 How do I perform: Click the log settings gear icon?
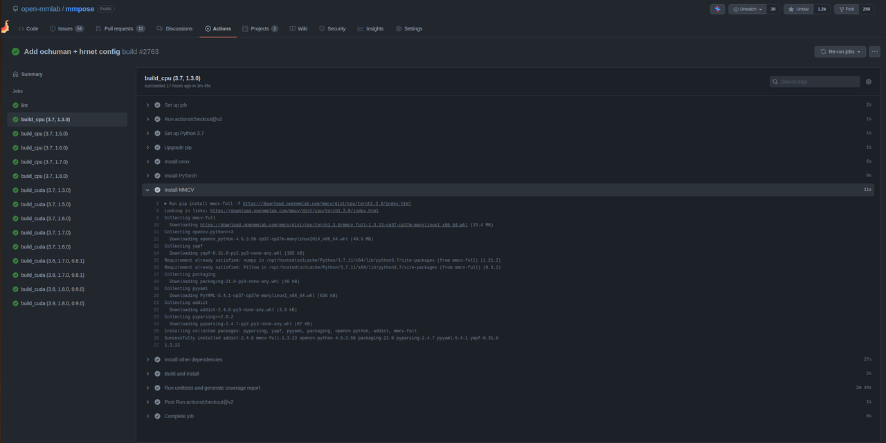click(x=869, y=81)
